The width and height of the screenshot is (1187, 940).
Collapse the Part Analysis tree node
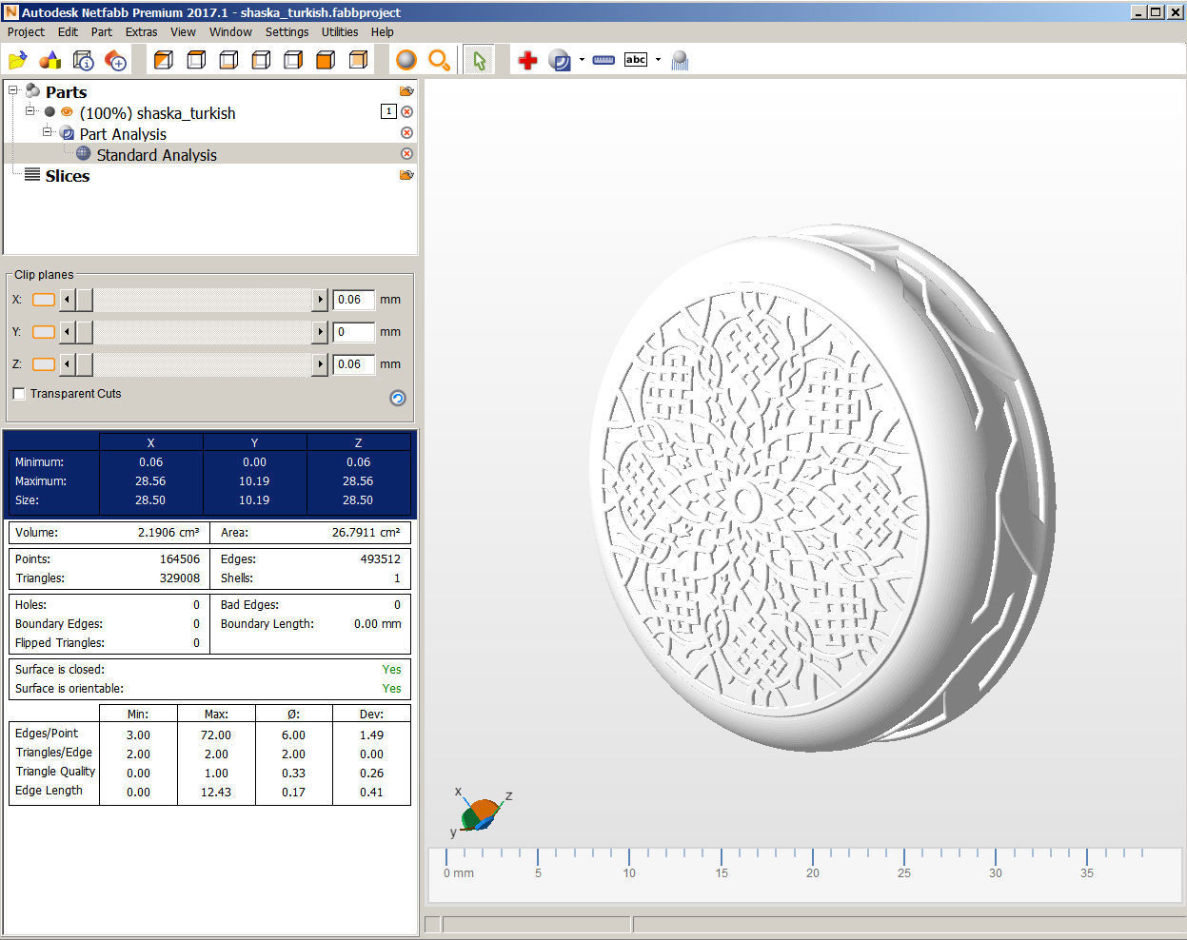point(48,132)
